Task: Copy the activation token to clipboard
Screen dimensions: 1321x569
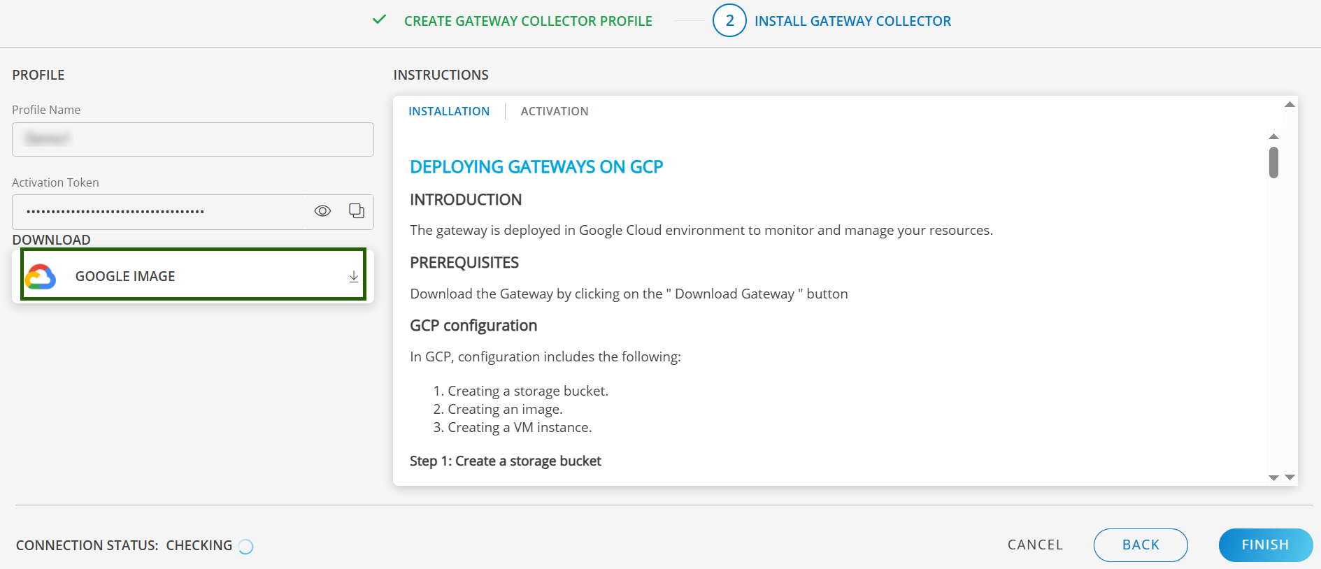Action: [x=357, y=211]
